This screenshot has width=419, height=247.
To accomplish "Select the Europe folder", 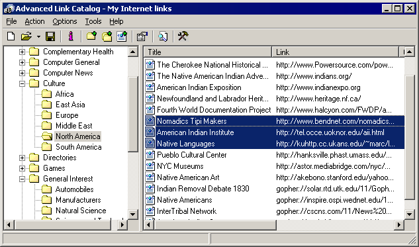I will tap(67, 115).
